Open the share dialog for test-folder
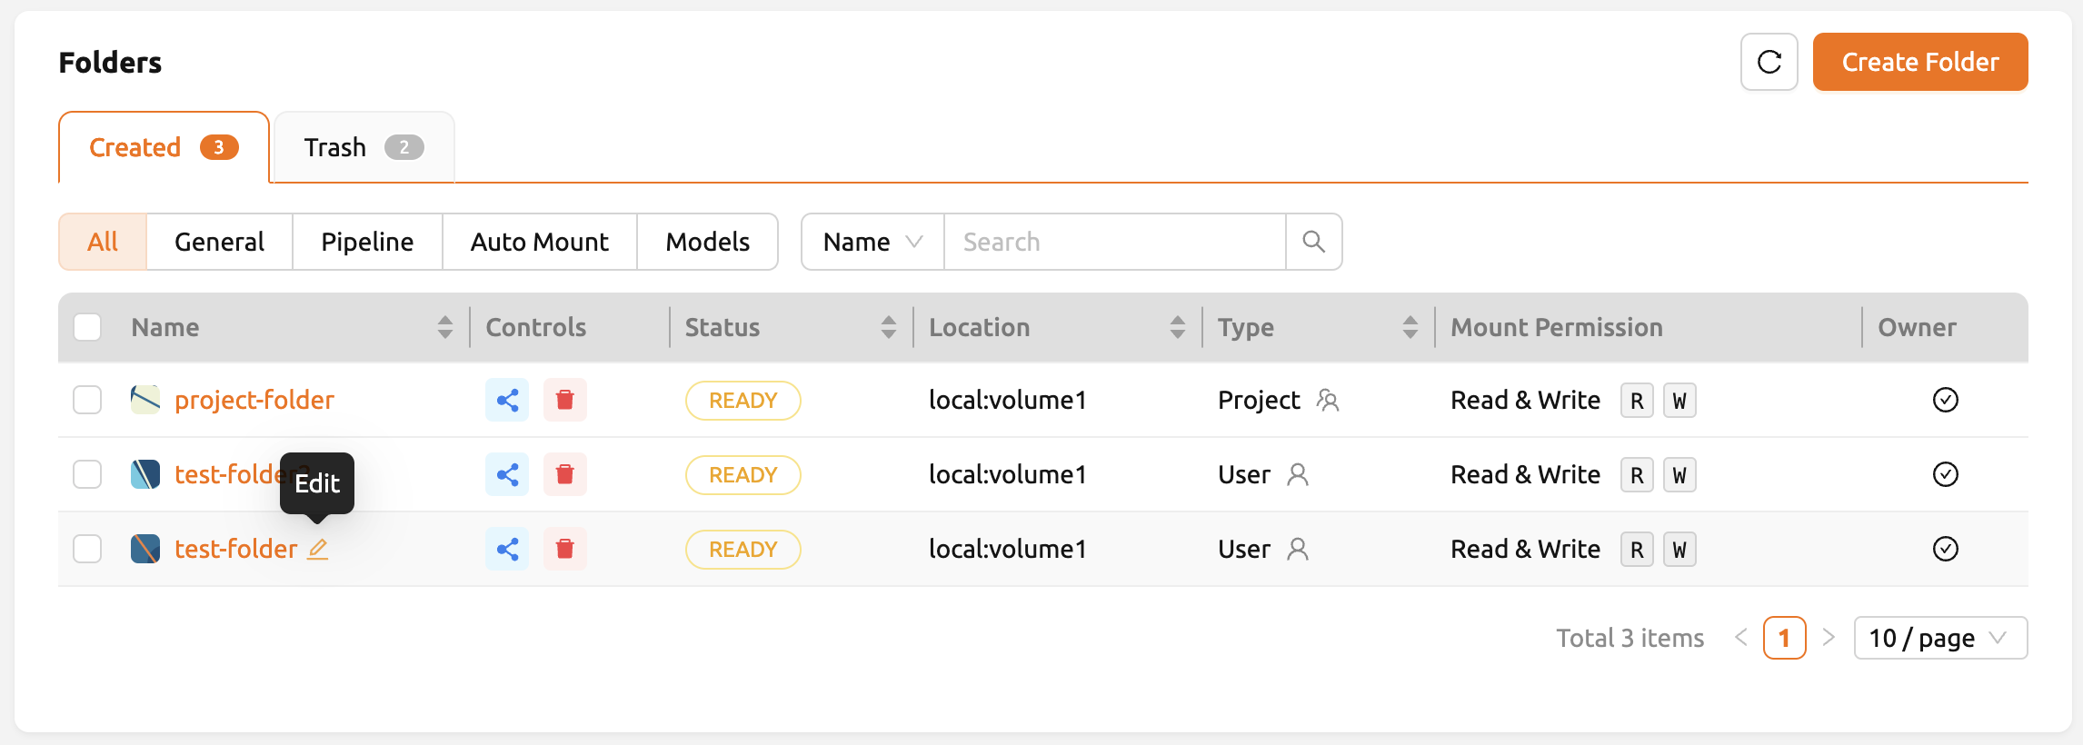The height and width of the screenshot is (745, 2083). (x=507, y=549)
